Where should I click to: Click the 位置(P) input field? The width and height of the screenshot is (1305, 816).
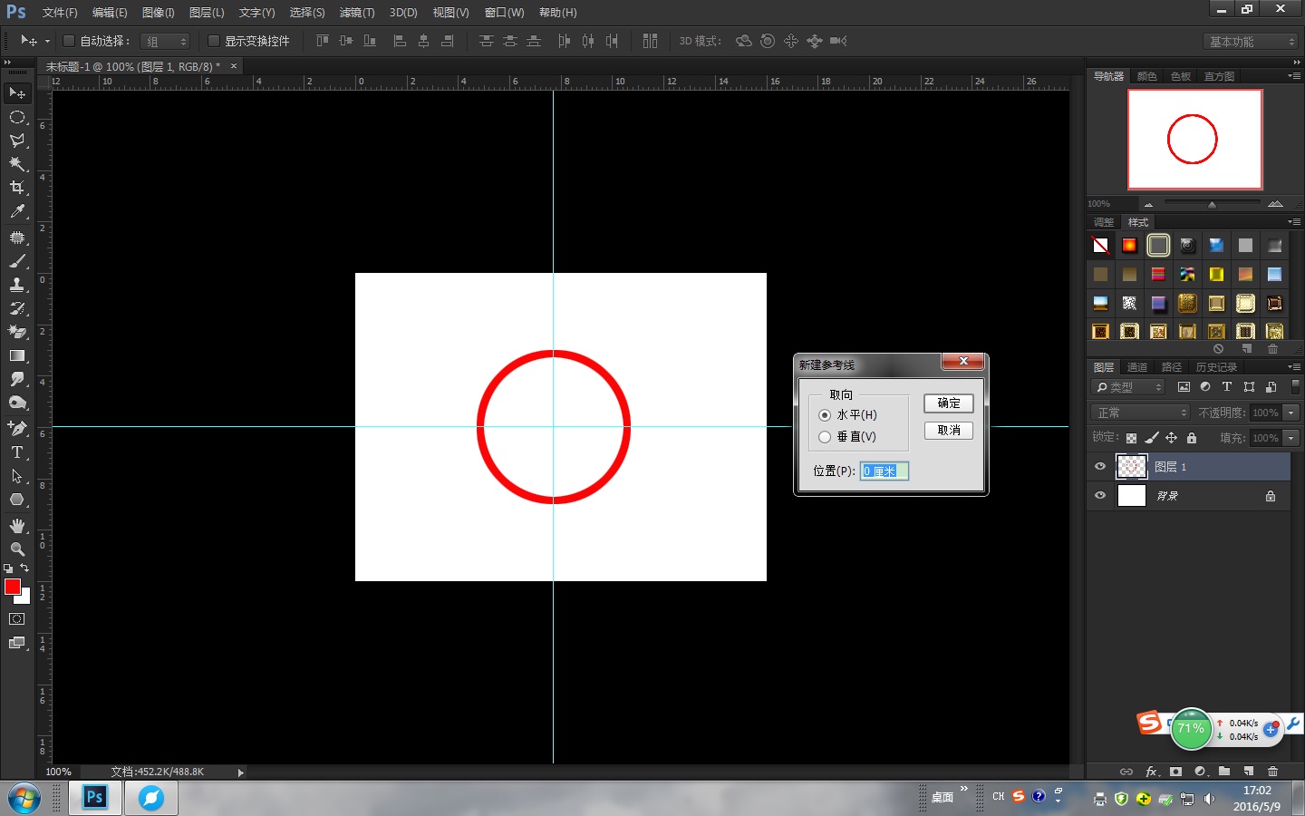click(884, 471)
